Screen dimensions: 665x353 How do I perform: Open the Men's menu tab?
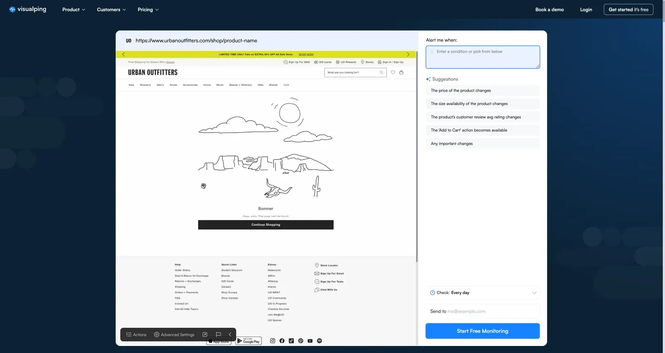click(x=160, y=85)
